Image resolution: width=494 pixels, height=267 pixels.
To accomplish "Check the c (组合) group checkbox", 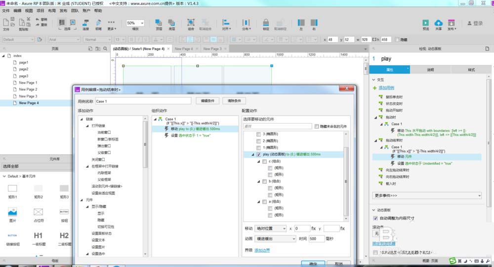I will (265, 161).
